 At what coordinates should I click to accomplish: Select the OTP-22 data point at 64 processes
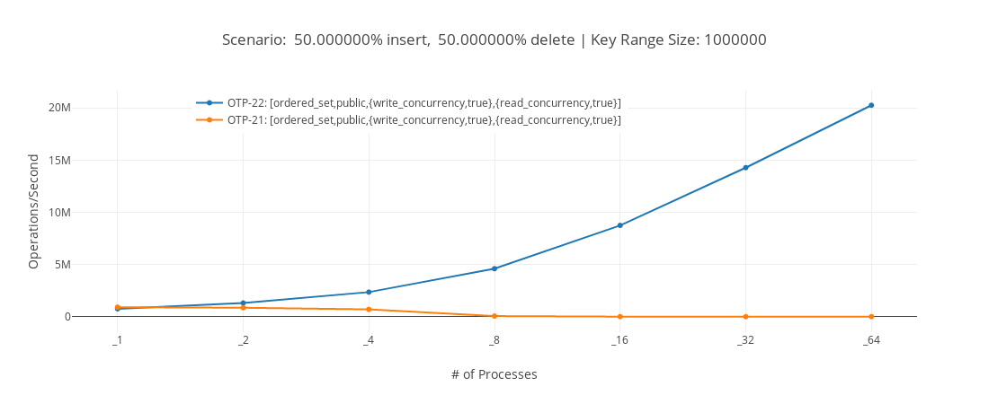[871, 105]
